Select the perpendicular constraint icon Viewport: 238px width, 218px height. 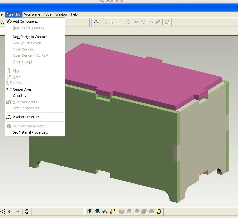(x=112, y=22)
